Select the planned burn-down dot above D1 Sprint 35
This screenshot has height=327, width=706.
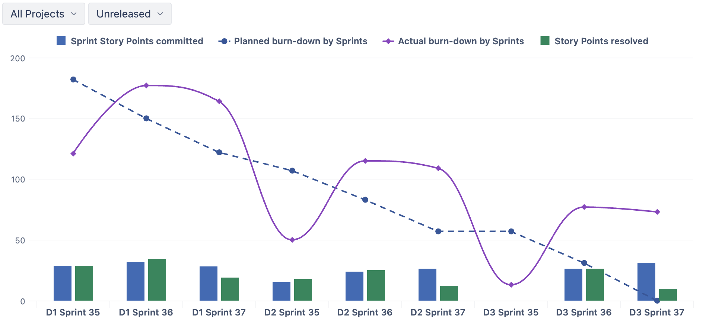point(73,79)
